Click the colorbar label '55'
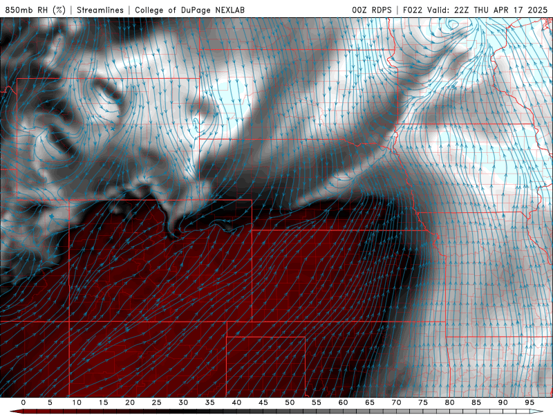Image resolution: width=553 pixels, height=415 pixels. click(317, 403)
